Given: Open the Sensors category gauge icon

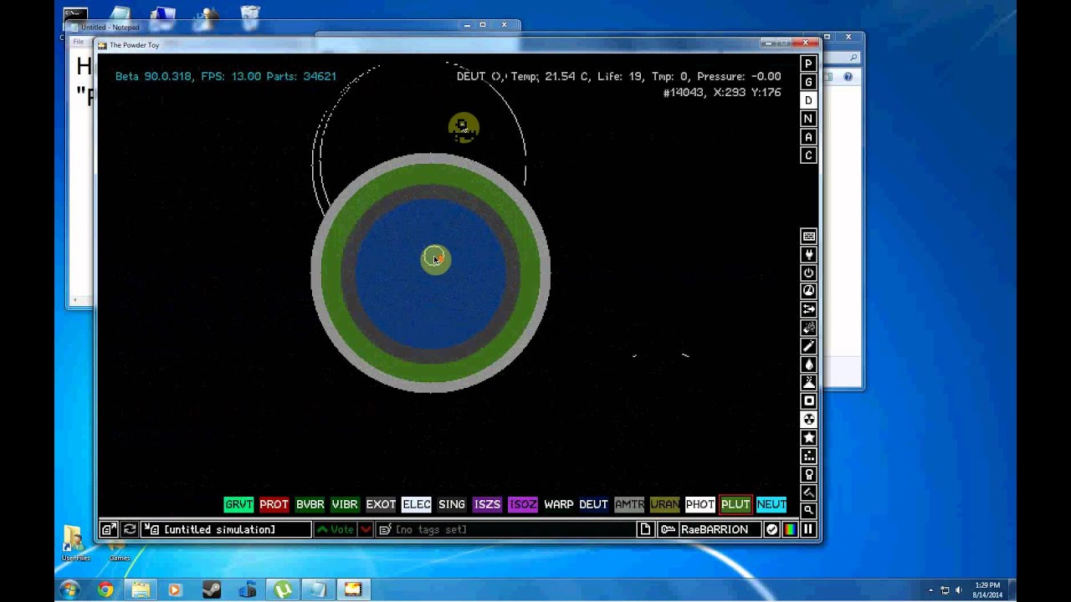Looking at the screenshot, I should coord(808,291).
